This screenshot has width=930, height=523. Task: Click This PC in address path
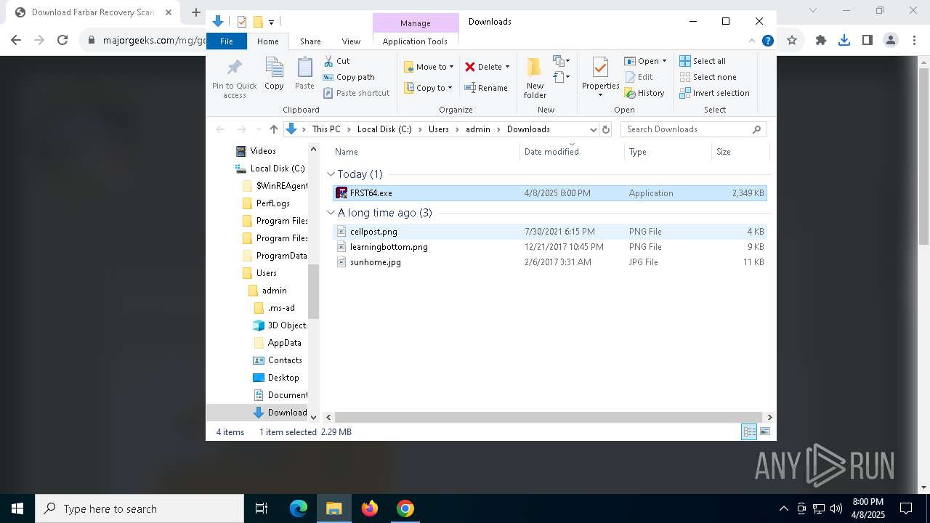pos(326,129)
